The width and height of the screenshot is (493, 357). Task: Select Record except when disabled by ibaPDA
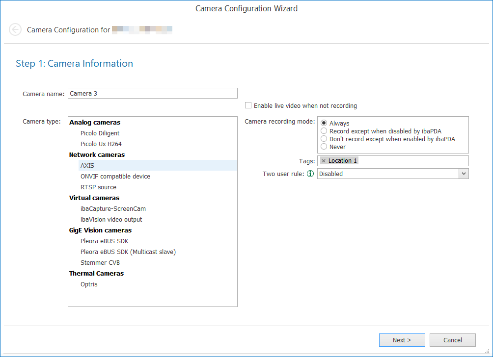tap(324, 131)
